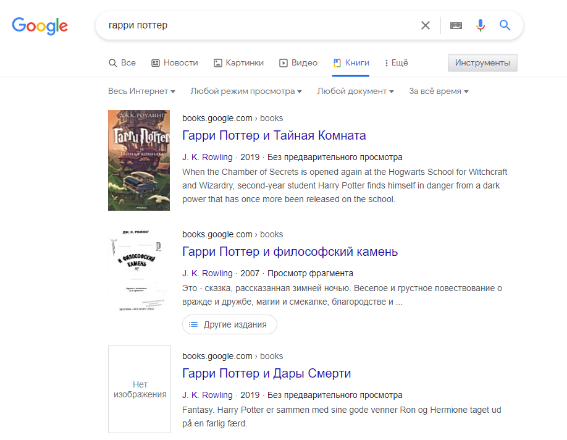Screen dimensions: 567x440
Task: Click snippet 'Fantasy. Harry Potter er sammen'
Action: click(342, 417)
